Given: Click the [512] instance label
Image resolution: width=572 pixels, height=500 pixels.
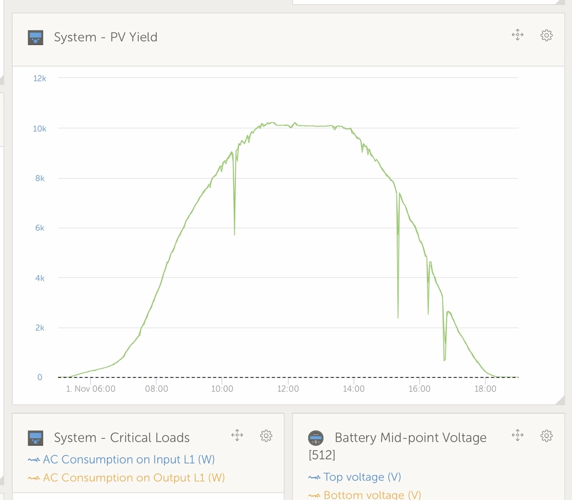Looking at the screenshot, I should pyautogui.click(x=322, y=455).
